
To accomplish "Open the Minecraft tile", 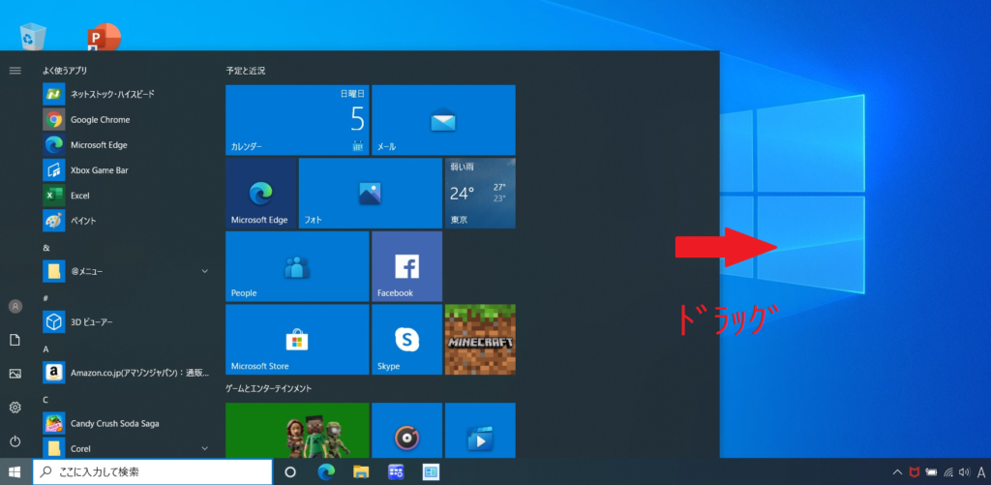I will point(480,340).
